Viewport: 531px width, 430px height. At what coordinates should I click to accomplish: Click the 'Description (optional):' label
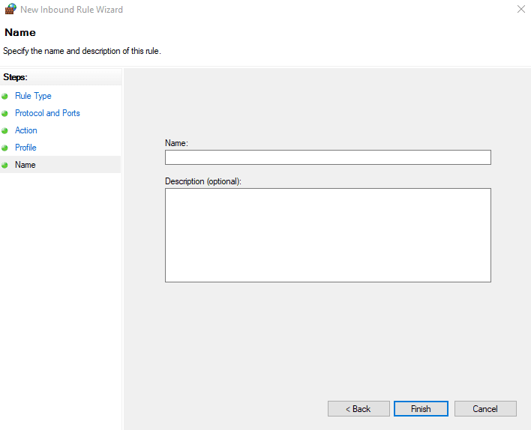[203, 181]
